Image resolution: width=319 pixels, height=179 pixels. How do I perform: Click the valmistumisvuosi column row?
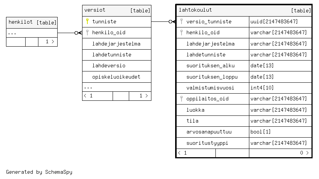[211, 88]
